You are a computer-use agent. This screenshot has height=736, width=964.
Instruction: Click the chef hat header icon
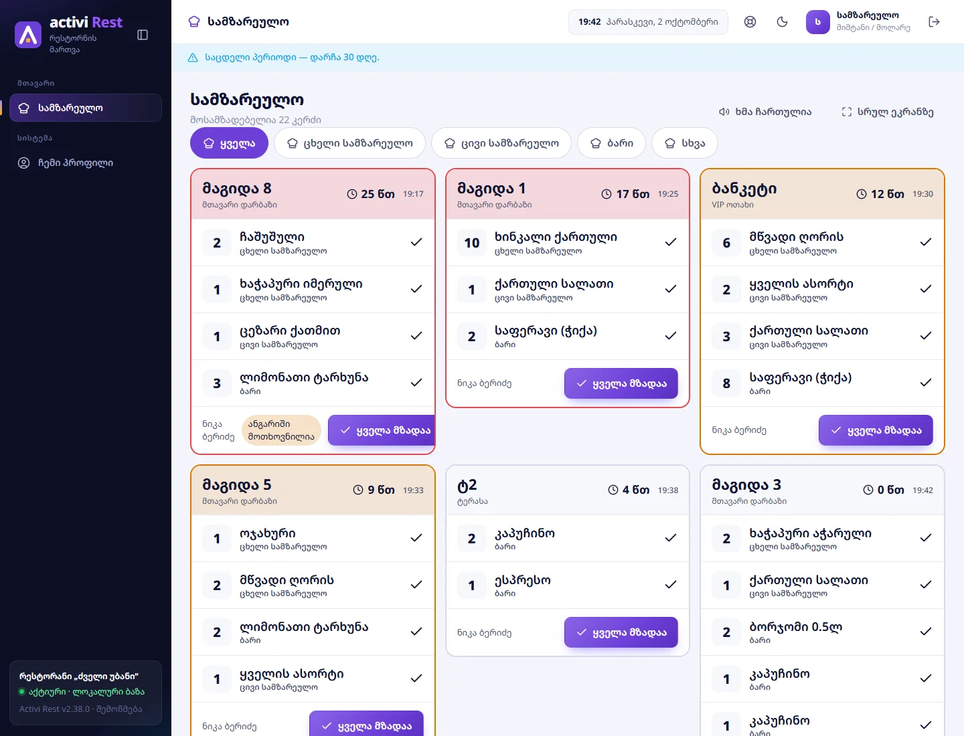[194, 21]
